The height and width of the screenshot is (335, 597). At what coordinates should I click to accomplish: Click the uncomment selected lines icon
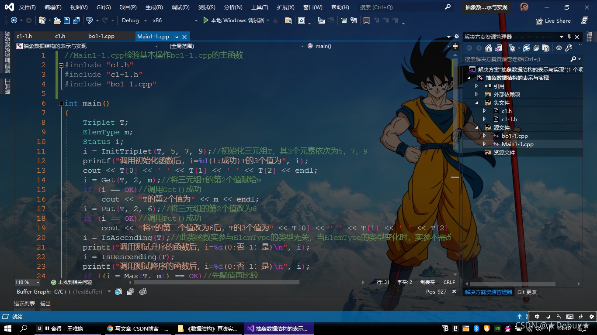point(353,20)
